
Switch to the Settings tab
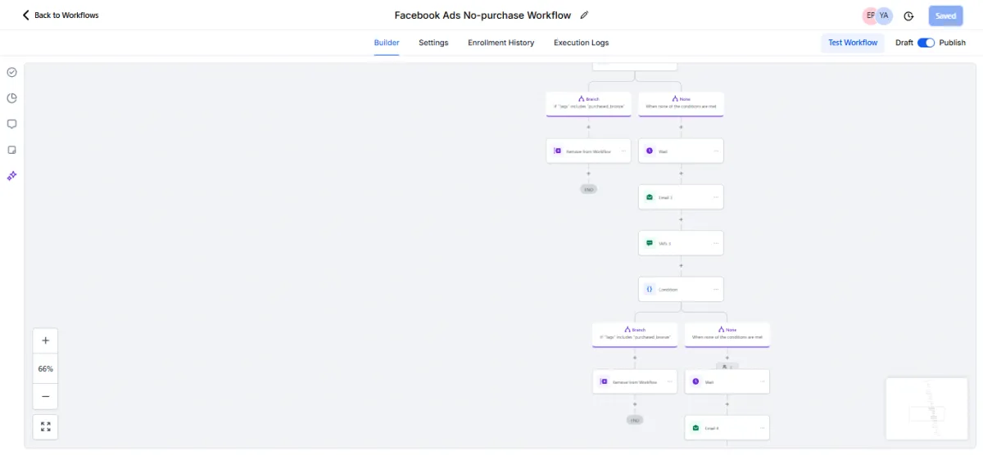[433, 43]
